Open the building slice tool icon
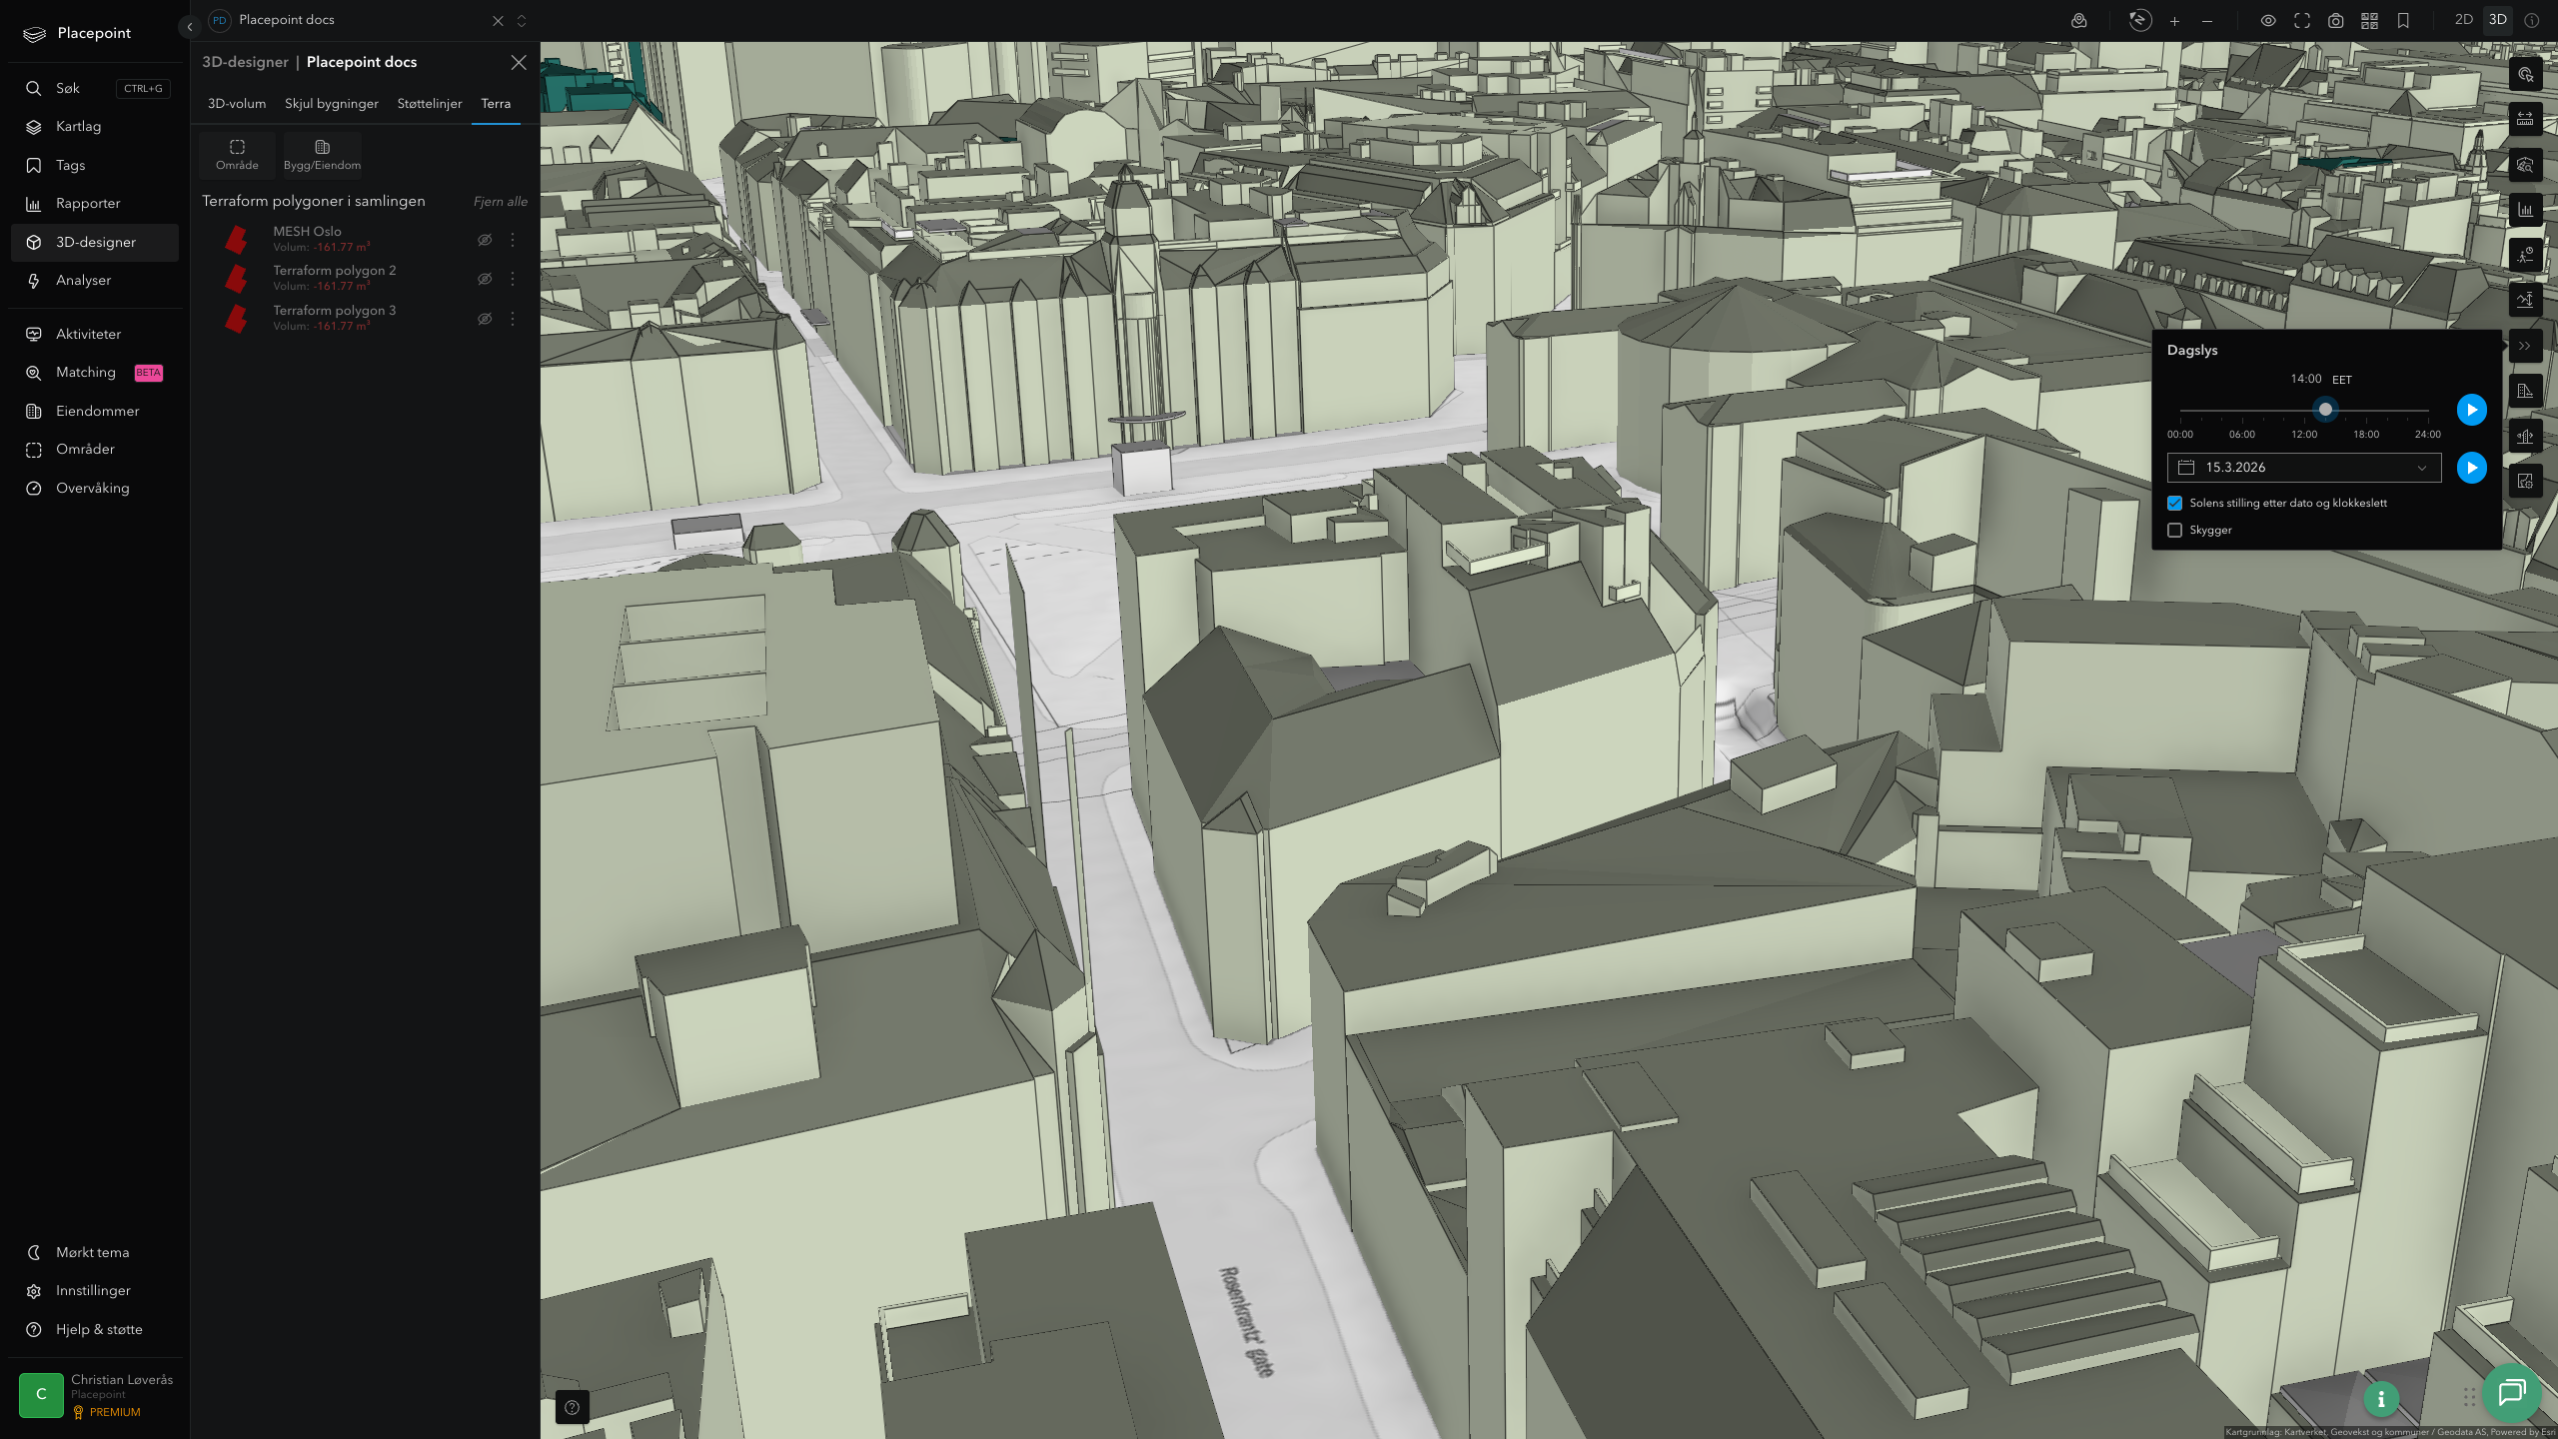2558x1439 pixels. click(2525, 437)
